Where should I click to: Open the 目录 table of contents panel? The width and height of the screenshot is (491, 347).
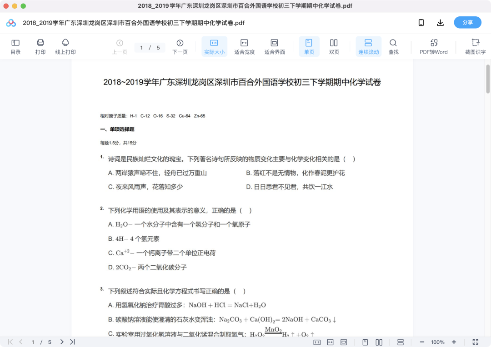15,47
